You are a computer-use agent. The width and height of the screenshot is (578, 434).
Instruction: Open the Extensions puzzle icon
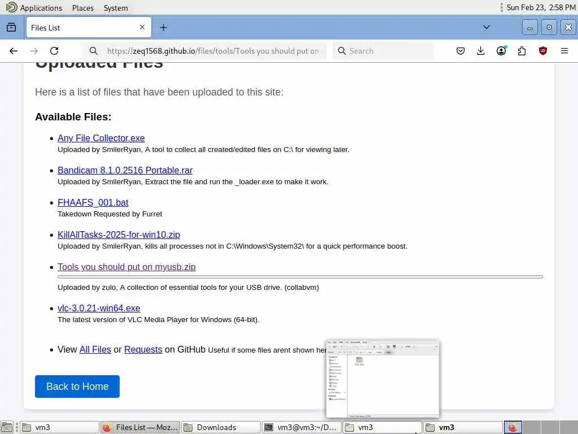tap(522, 51)
